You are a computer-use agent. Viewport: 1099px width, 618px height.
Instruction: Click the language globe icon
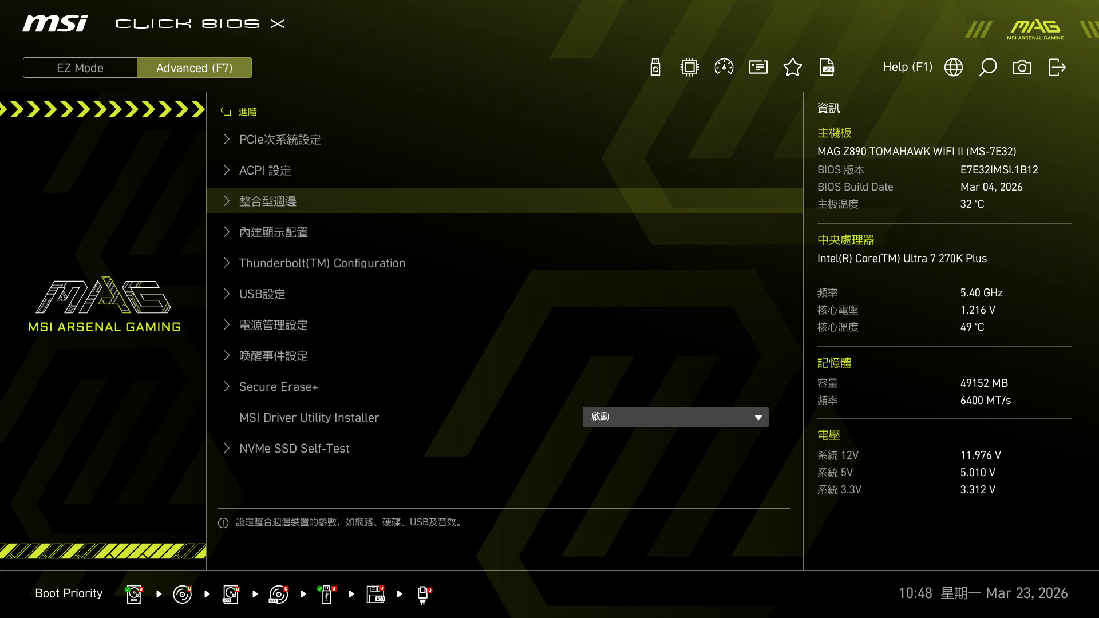coord(954,68)
